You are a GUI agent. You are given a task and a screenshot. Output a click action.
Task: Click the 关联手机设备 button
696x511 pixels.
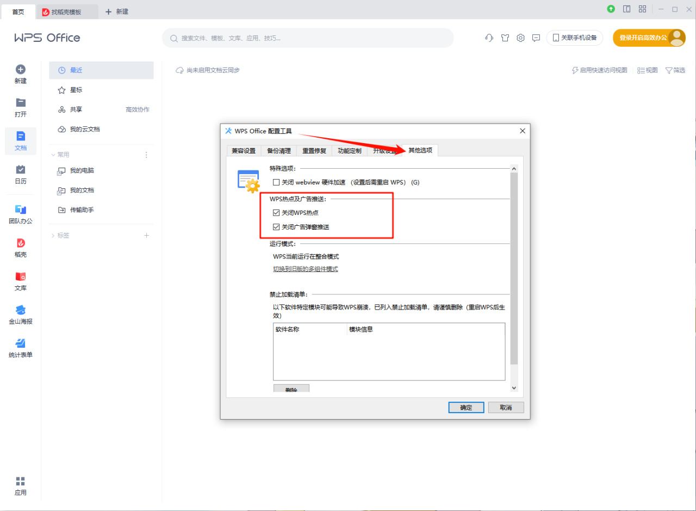click(575, 38)
